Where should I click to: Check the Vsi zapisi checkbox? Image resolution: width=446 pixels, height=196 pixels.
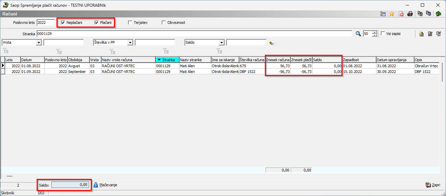point(383,34)
